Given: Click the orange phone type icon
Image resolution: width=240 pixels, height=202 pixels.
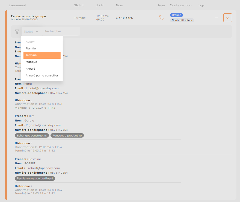Looking at the screenshot, I should click(161, 17).
